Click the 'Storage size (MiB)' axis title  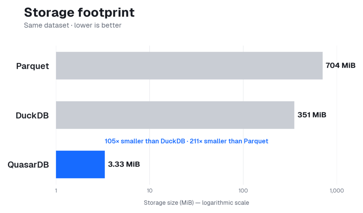(168, 203)
